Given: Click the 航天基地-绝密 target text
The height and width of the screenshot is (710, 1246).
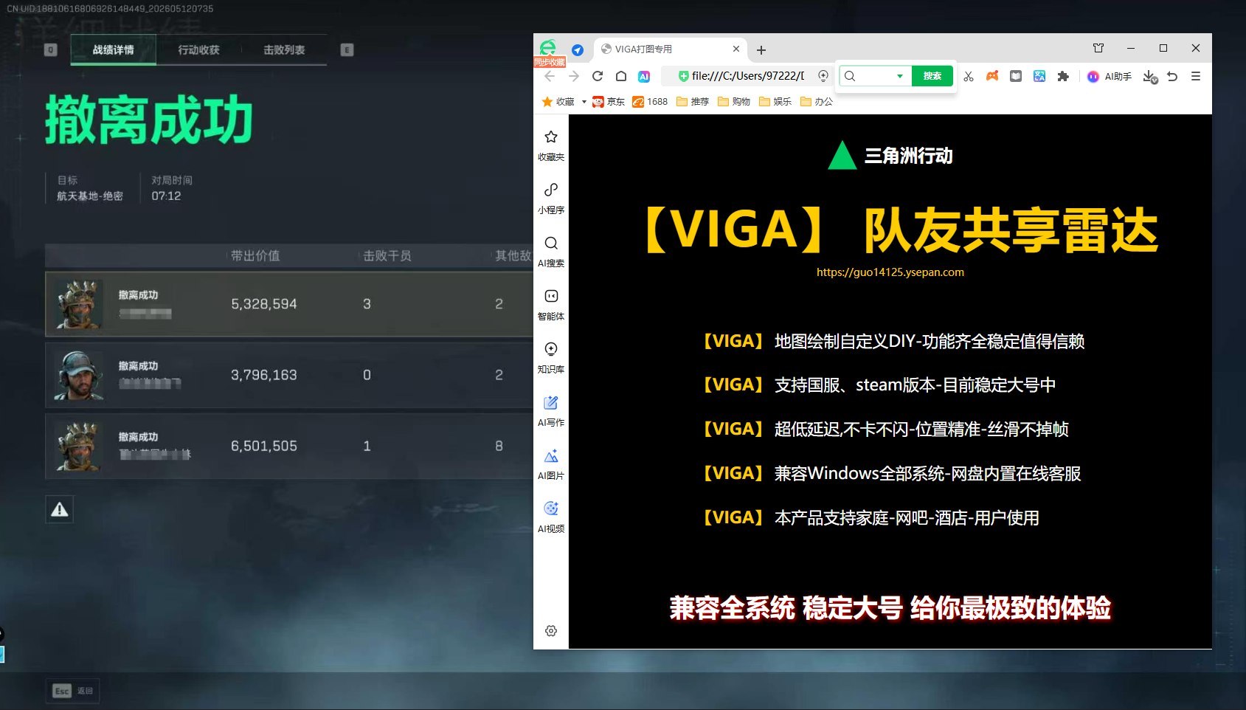Looking at the screenshot, I should [x=90, y=196].
